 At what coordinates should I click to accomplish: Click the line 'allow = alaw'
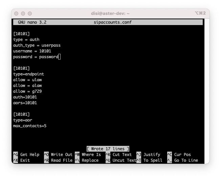(x=27, y=86)
